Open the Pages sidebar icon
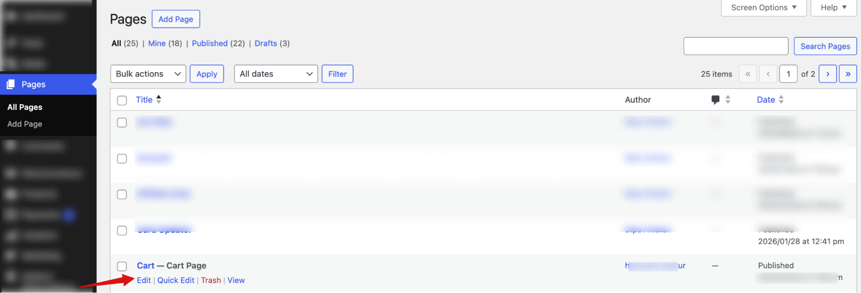 point(11,84)
